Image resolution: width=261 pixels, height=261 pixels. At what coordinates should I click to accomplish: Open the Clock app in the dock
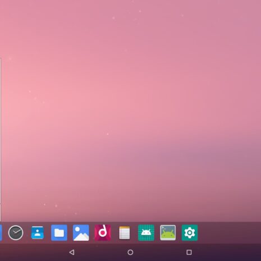[x=16, y=232]
